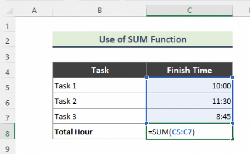
Task: Select column C header
Action: 190,11
